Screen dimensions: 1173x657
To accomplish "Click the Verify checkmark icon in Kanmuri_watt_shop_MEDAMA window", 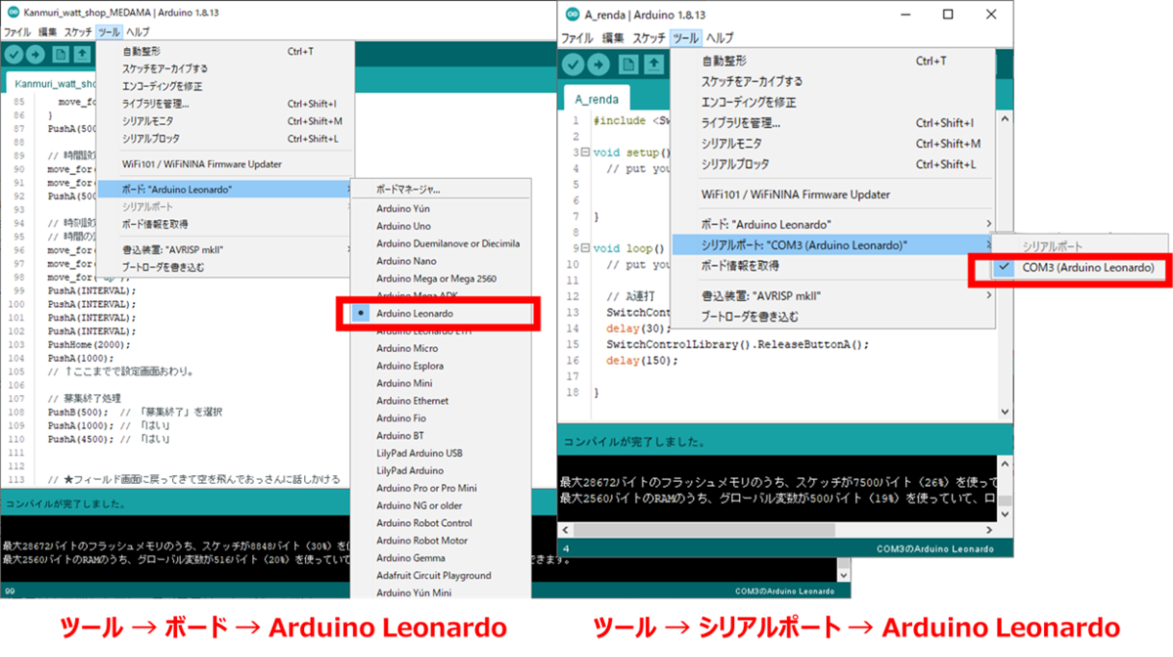I will click(14, 54).
